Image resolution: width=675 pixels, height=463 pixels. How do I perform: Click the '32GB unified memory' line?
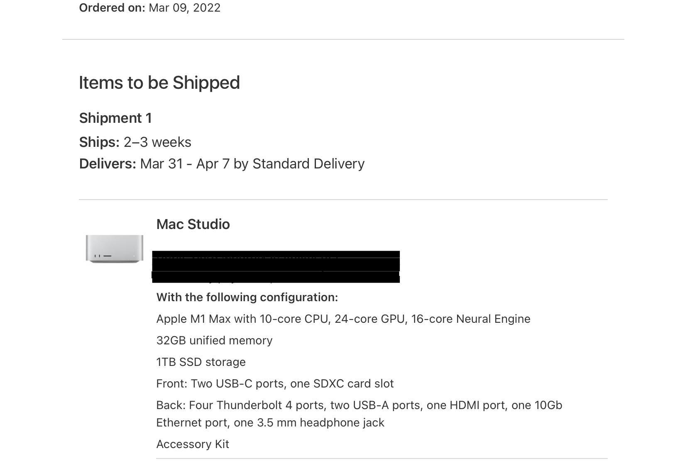(214, 341)
